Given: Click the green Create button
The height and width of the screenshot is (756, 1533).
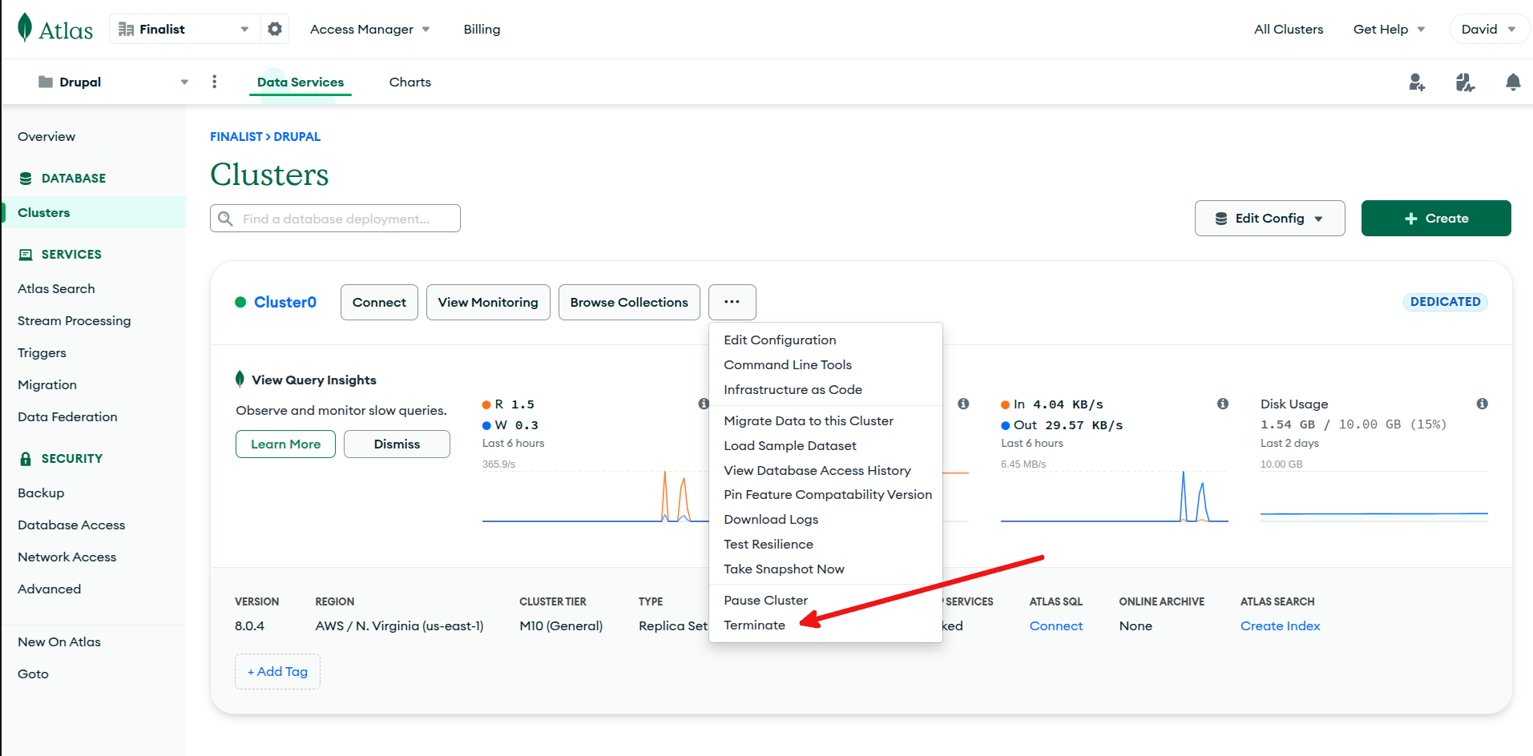Looking at the screenshot, I should tap(1436, 218).
